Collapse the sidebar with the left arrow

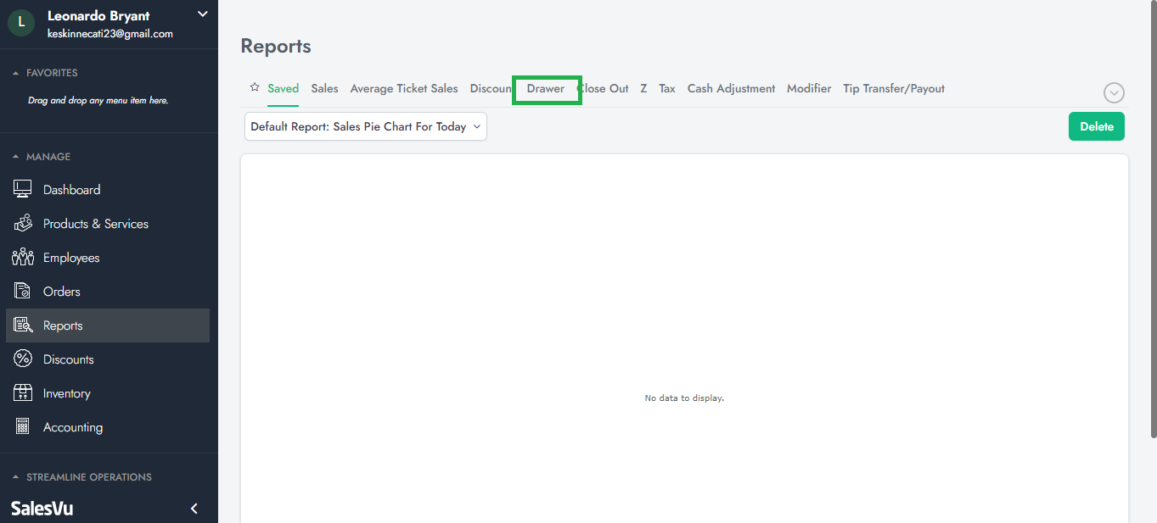tap(194, 509)
